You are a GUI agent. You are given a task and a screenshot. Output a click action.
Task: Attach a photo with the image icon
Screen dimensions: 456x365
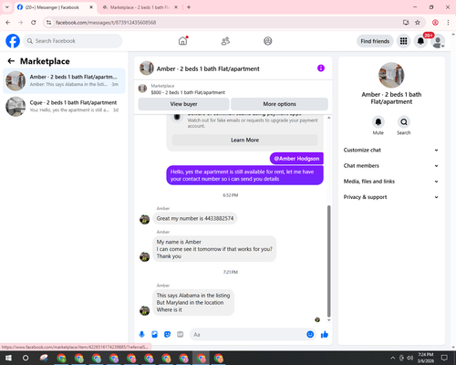click(154, 335)
